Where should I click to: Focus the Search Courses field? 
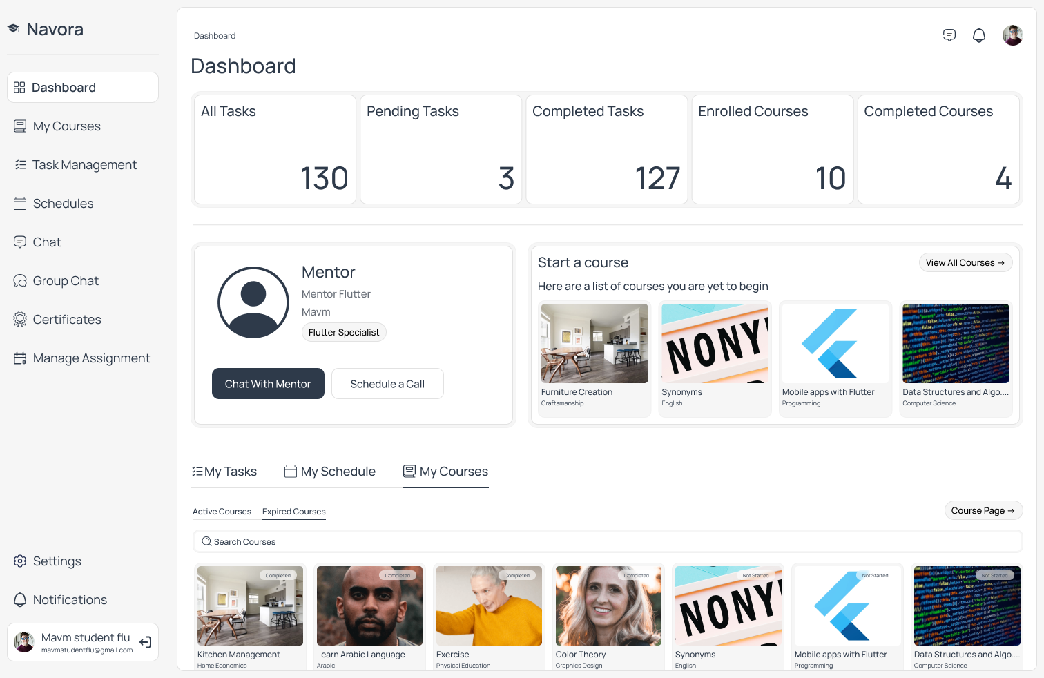click(608, 542)
